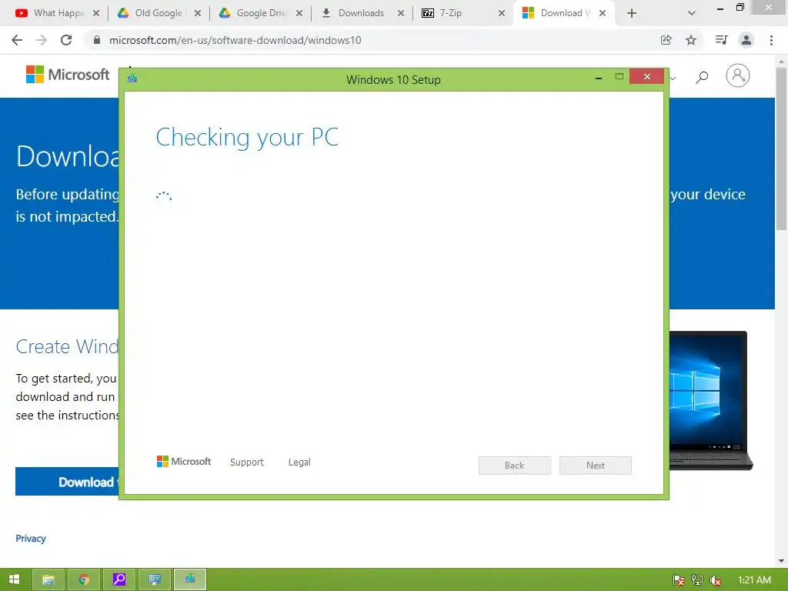Close the Downloads tab
This screenshot has height=591, width=788.
coord(400,13)
